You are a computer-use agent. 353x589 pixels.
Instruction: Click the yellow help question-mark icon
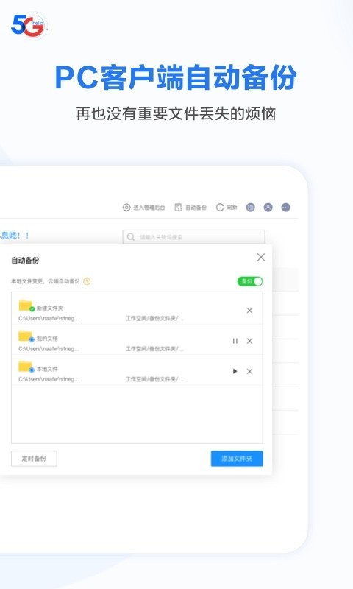(87, 281)
